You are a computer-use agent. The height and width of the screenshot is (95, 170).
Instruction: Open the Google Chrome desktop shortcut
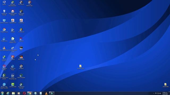tap(4, 30)
